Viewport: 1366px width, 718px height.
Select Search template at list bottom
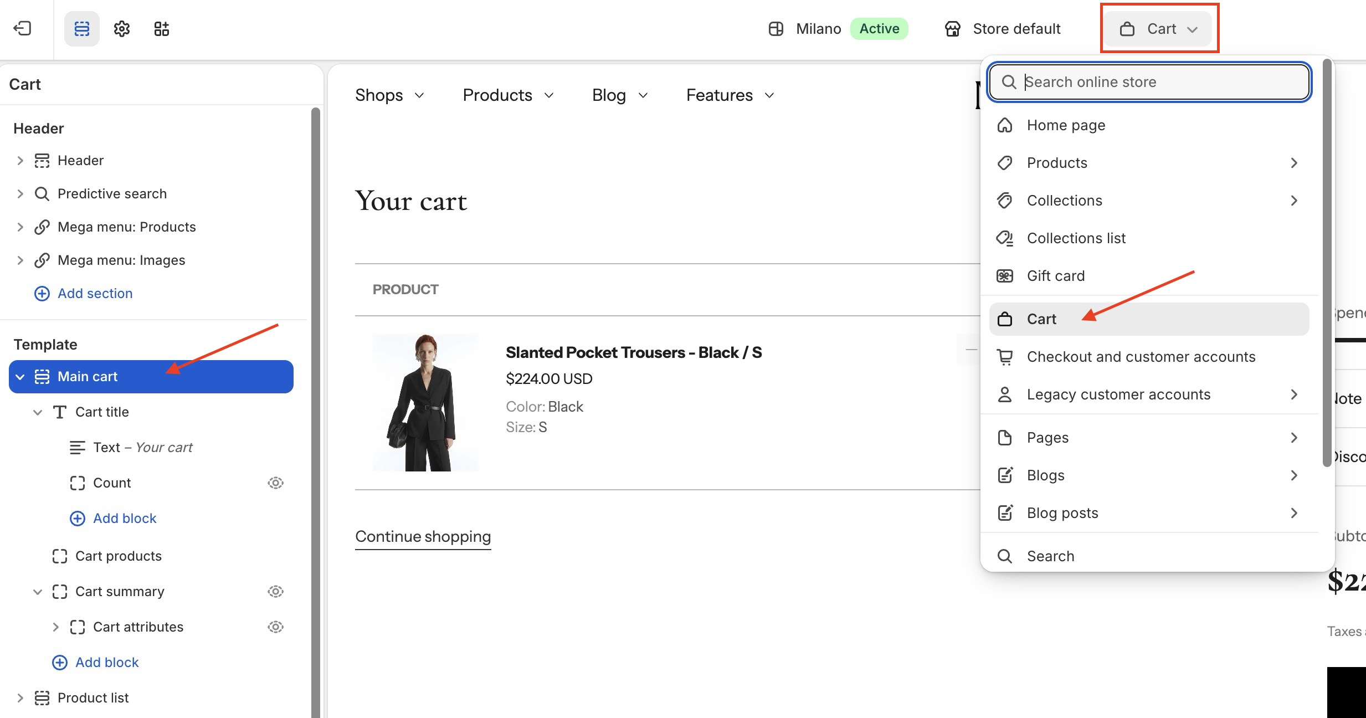click(1149, 556)
